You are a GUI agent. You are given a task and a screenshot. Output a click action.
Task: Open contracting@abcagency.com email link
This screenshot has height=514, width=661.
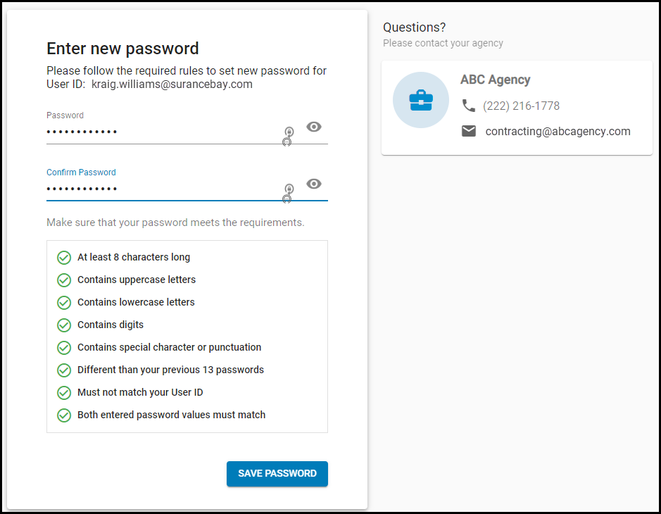[558, 132]
